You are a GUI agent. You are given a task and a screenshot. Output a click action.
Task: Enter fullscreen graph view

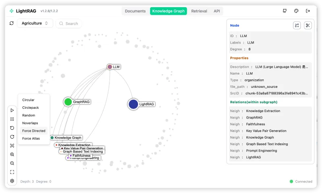(12, 172)
